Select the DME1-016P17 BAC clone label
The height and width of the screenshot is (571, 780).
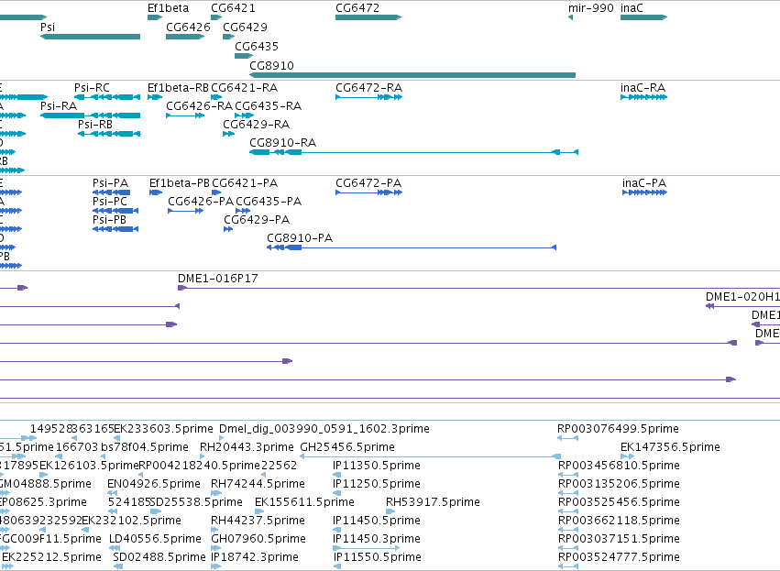pyautogui.click(x=218, y=279)
